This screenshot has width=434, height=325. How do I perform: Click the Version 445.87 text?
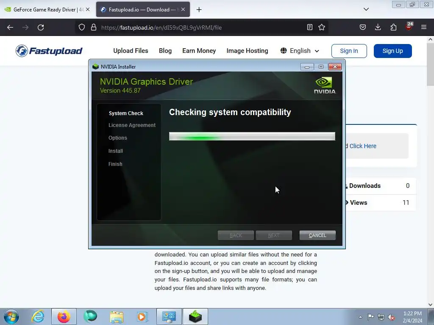pyautogui.click(x=120, y=91)
